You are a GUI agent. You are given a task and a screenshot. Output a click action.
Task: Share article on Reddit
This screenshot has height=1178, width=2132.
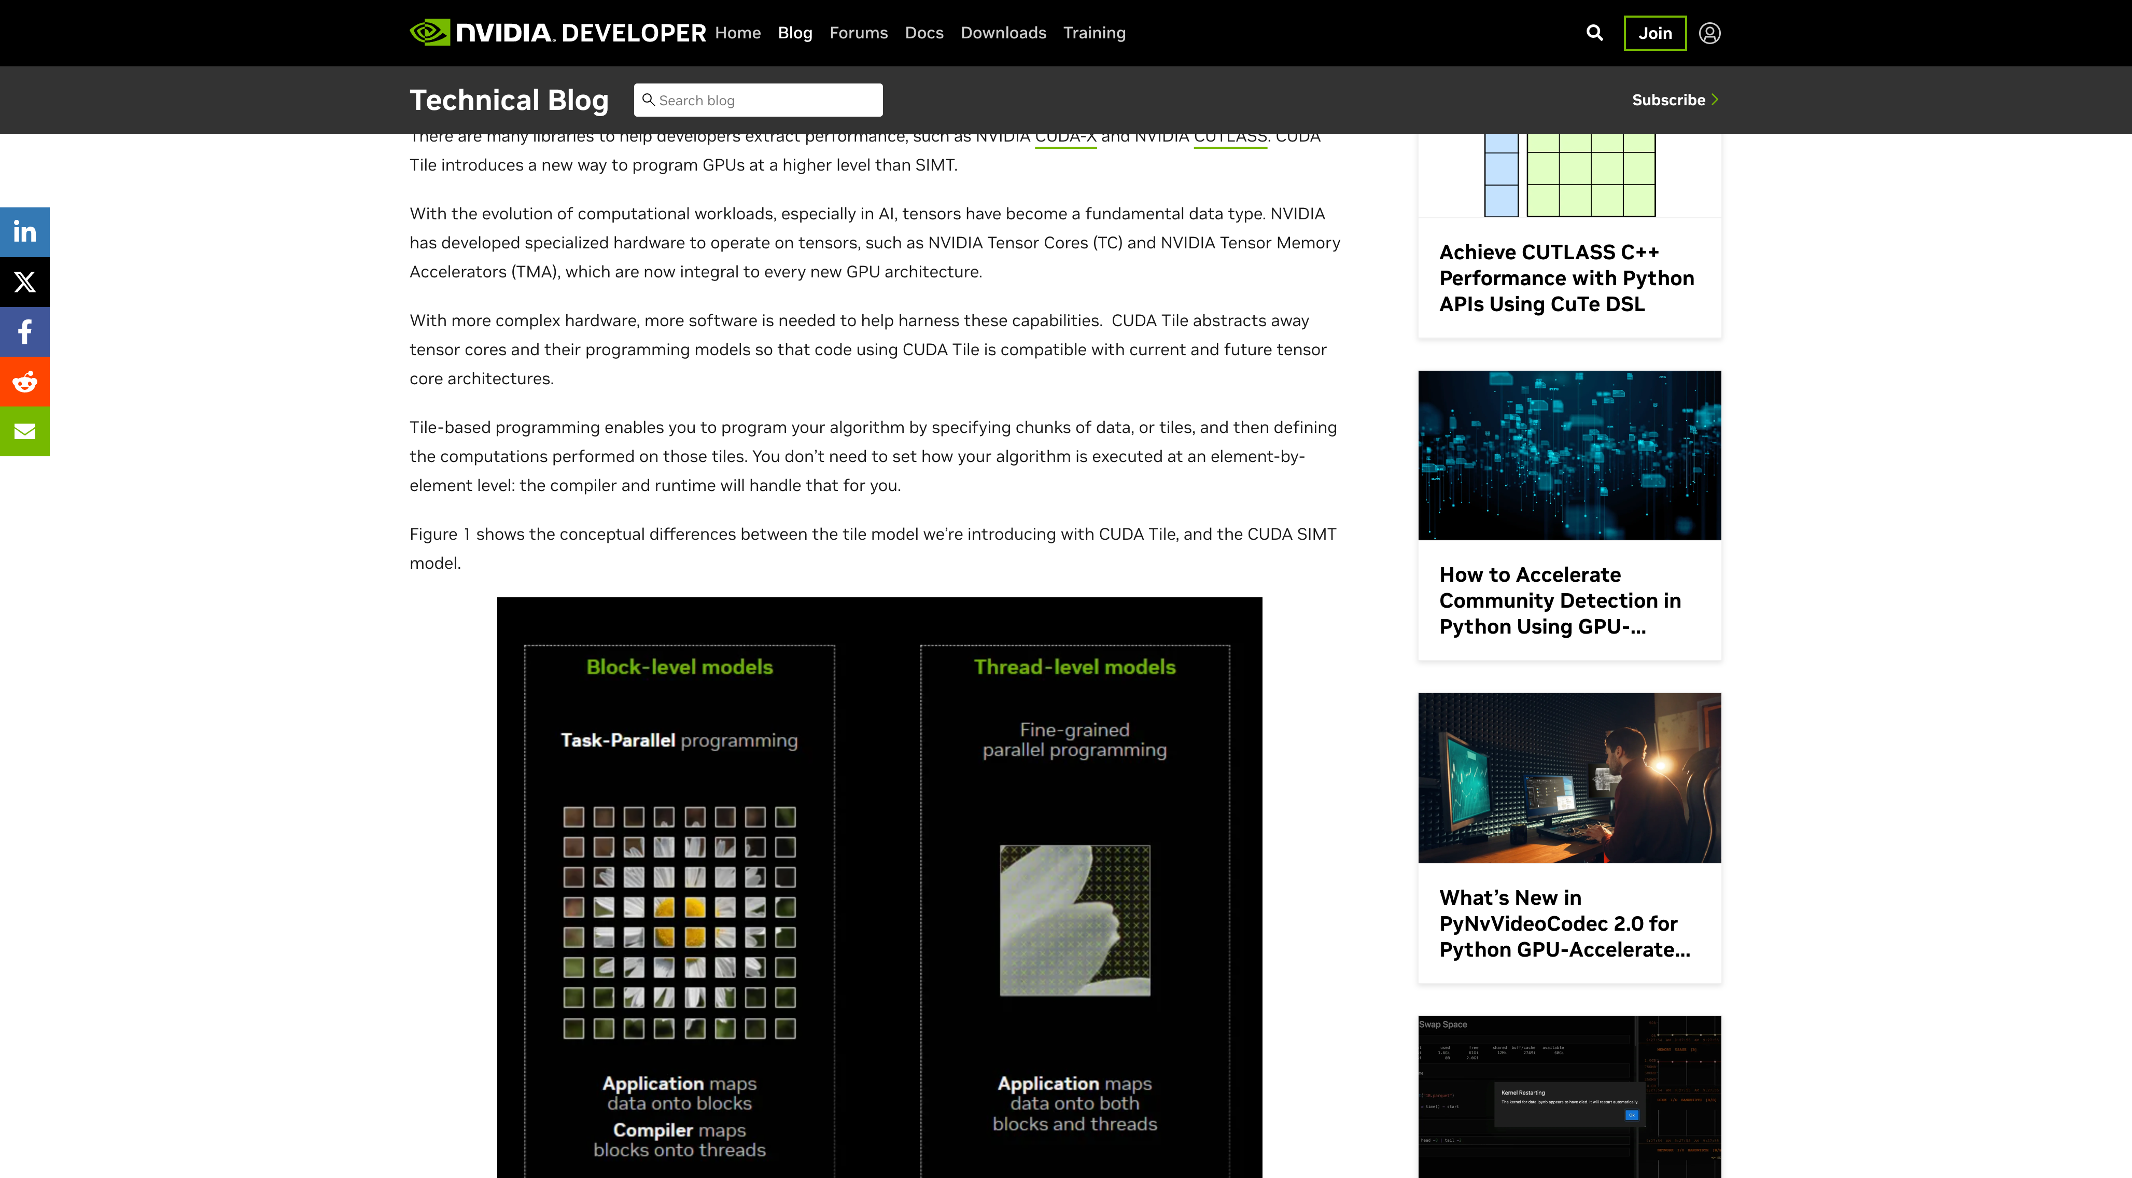pyautogui.click(x=25, y=382)
